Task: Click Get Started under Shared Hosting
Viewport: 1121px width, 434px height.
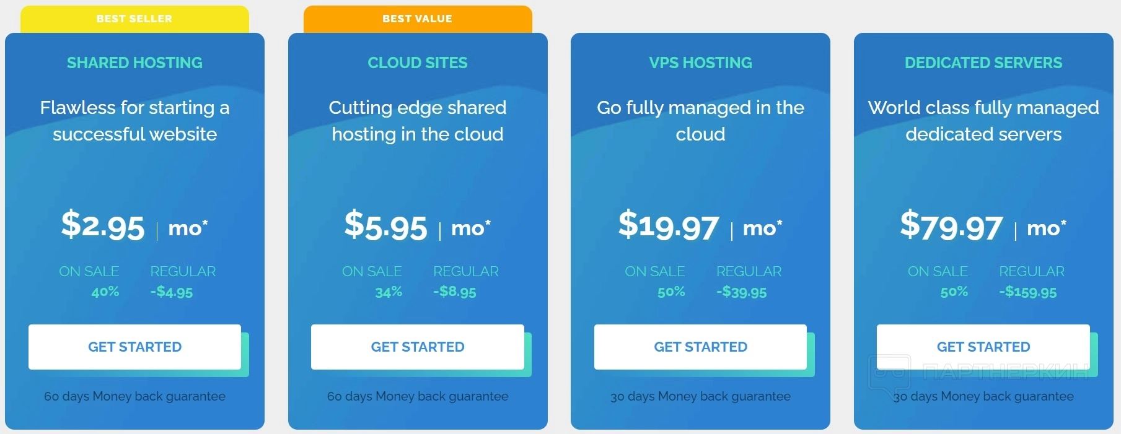Action: pos(134,347)
